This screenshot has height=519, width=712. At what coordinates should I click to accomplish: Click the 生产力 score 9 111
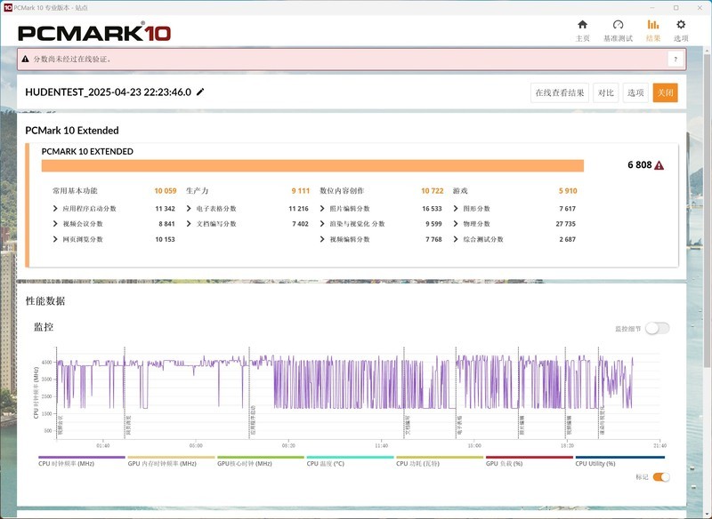point(300,191)
